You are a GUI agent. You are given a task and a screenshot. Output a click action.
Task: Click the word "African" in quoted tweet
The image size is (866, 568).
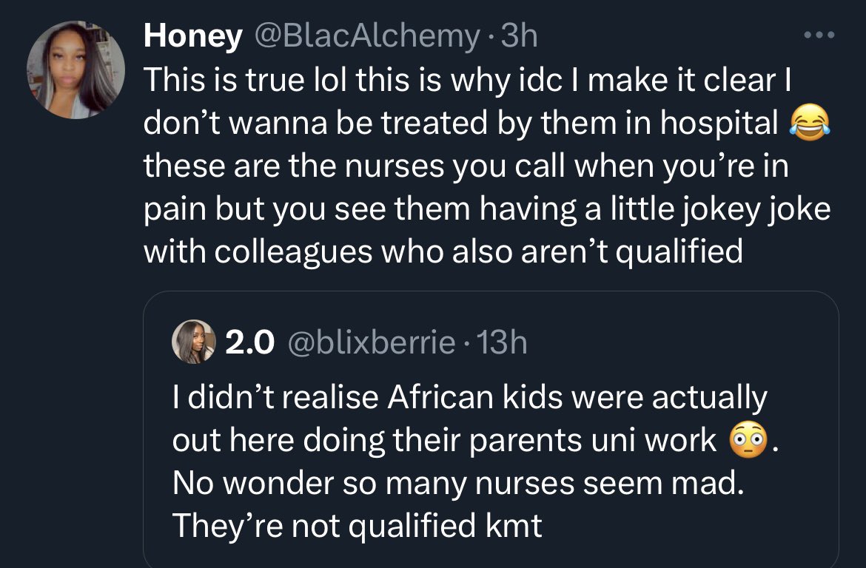(440, 398)
